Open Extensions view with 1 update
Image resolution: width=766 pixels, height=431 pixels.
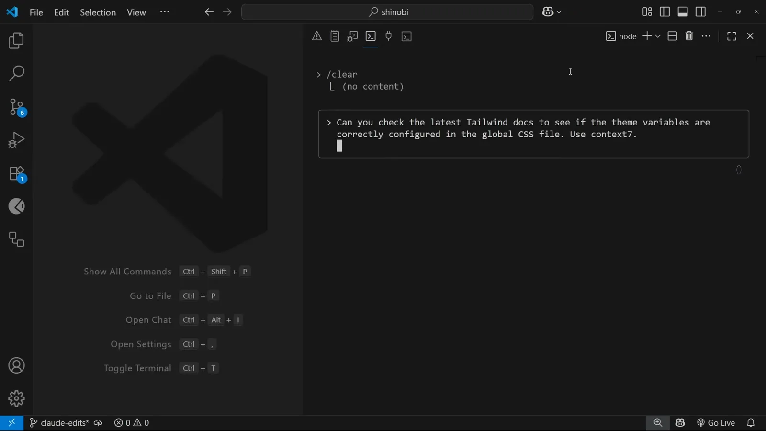coord(17,174)
